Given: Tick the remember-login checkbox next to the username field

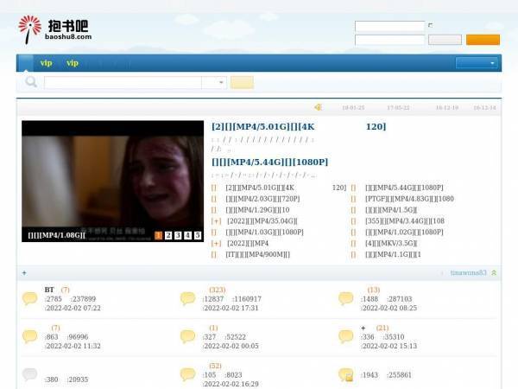Looking at the screenshot, I should point(430,25).
